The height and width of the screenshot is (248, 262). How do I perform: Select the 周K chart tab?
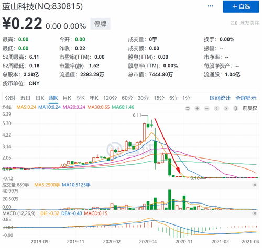pos(53,98)
